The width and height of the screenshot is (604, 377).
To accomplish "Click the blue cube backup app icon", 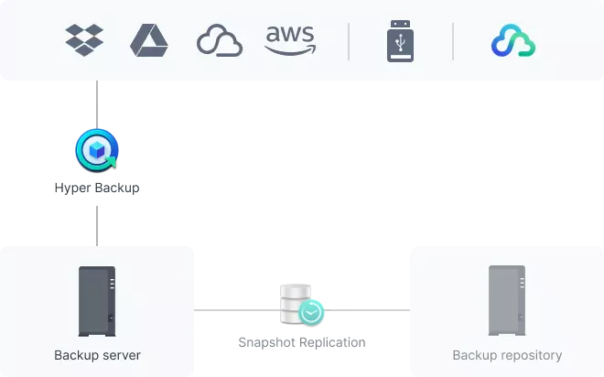I will click(96, 149).
